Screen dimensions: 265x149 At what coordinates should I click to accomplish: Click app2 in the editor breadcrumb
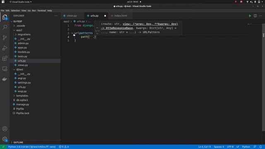[x=66, y=22]
